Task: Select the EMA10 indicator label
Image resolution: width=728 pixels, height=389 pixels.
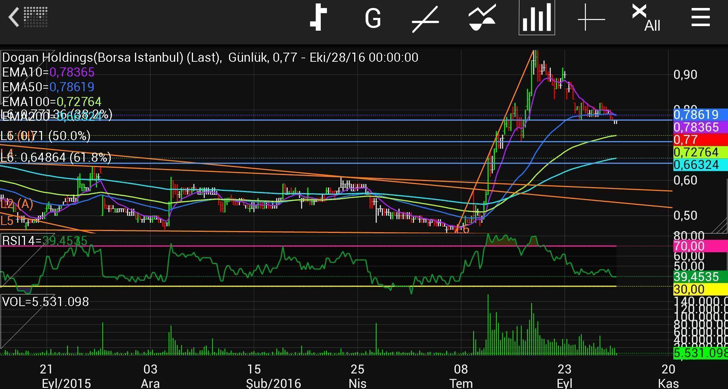Action: (x=48, y=72)
